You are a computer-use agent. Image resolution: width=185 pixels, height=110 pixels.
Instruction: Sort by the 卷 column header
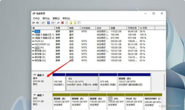tap(43, 28)
